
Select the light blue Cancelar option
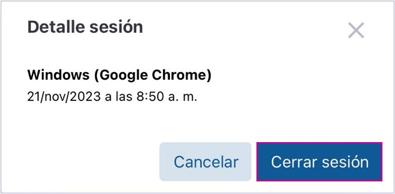pos(206,161)
